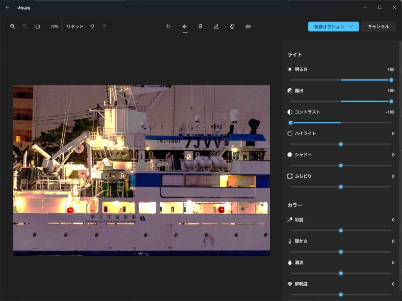
Task: Go back using the arrow beside ship.jpg
Action: click(7, 7)
